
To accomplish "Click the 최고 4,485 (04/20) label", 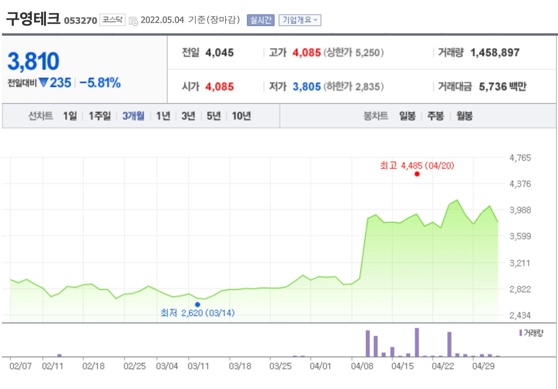I will [x=417, y=166].
